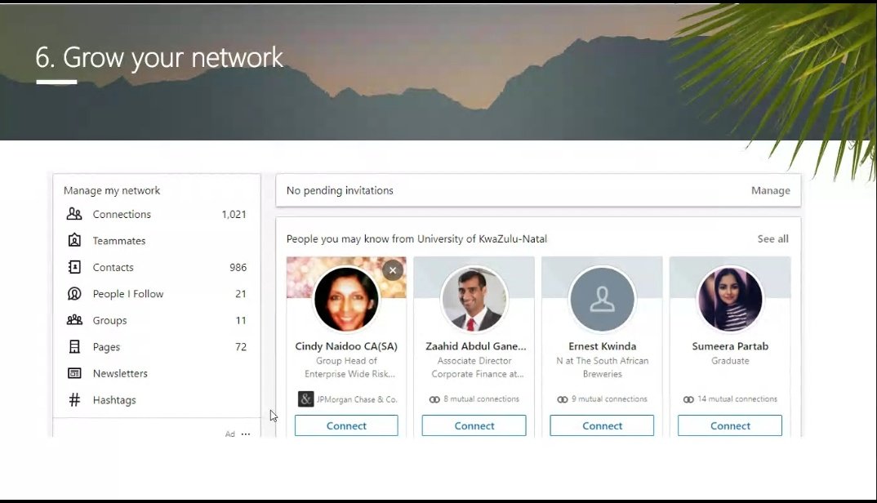The height and width of the screenshot is (503, 877).
Task: Click the contacts count 986
Action: pos(238,267)
